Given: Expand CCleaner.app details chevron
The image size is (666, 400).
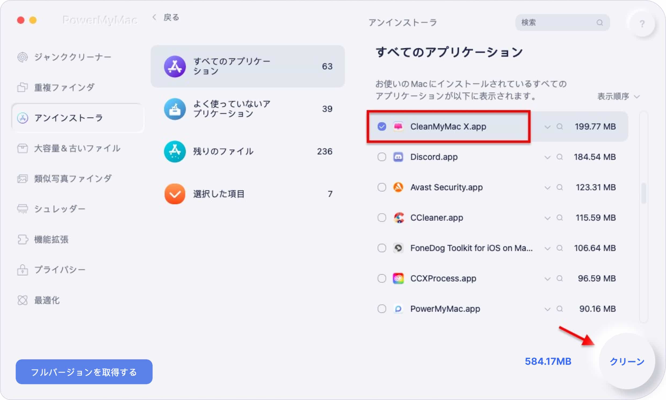Looking at the screenshot, I should 547,218.
